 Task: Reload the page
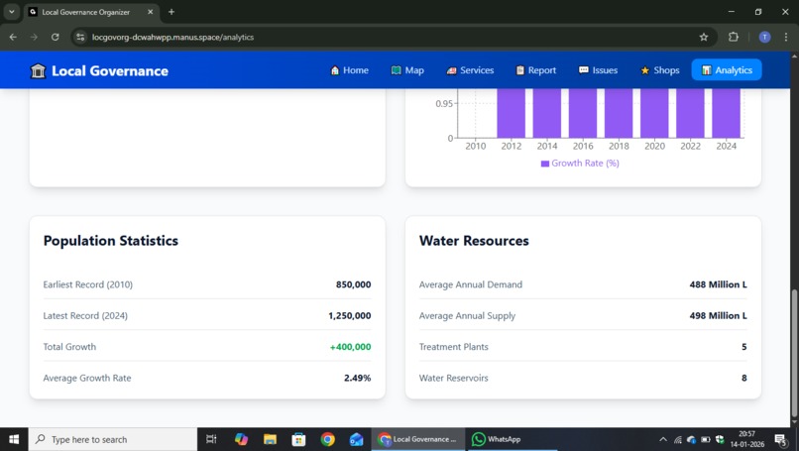coord(56,37)
